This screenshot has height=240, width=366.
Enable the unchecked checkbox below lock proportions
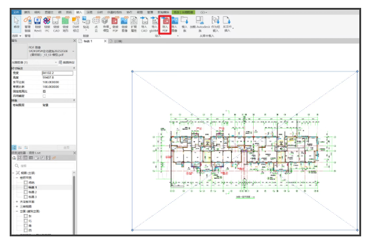click(x=44, y=96)
